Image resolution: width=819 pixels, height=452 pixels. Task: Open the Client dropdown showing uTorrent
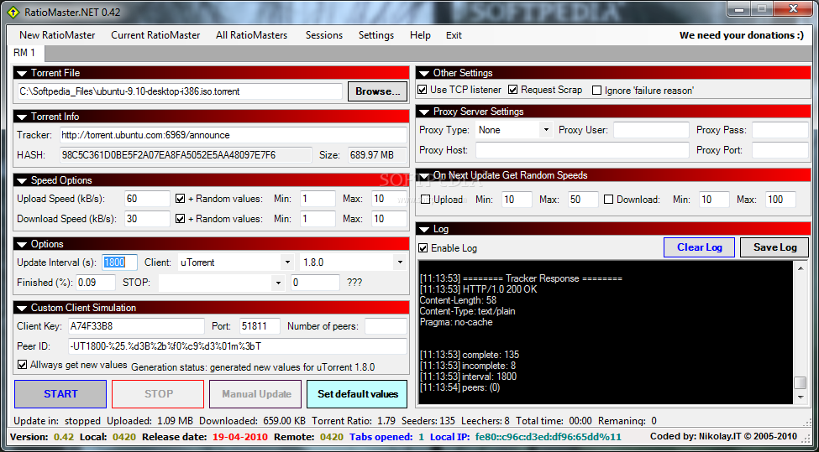(286, 262)
